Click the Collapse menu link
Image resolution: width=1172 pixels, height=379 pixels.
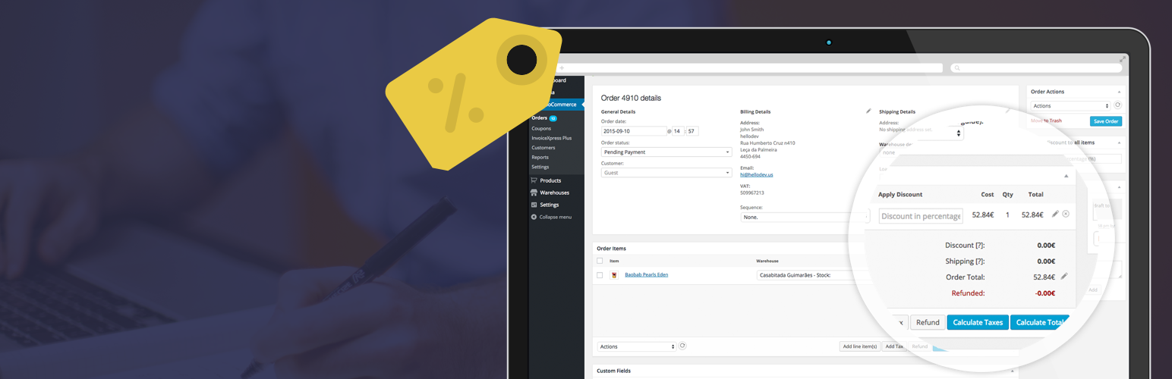tap(556, 217)
